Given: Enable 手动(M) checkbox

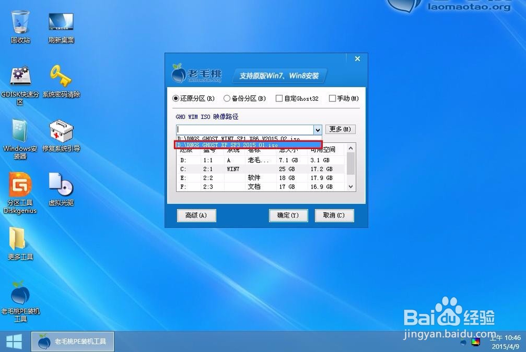Looking at the screenshot, I should [x=344, y=98].
